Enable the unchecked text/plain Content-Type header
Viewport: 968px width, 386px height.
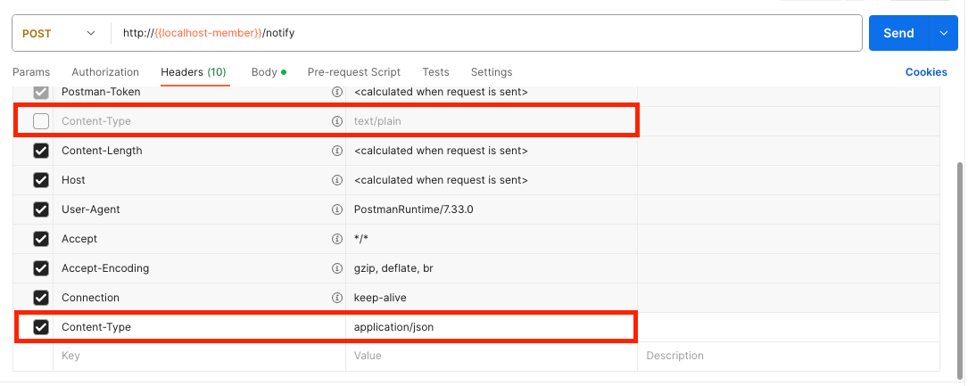coord(41,121)
